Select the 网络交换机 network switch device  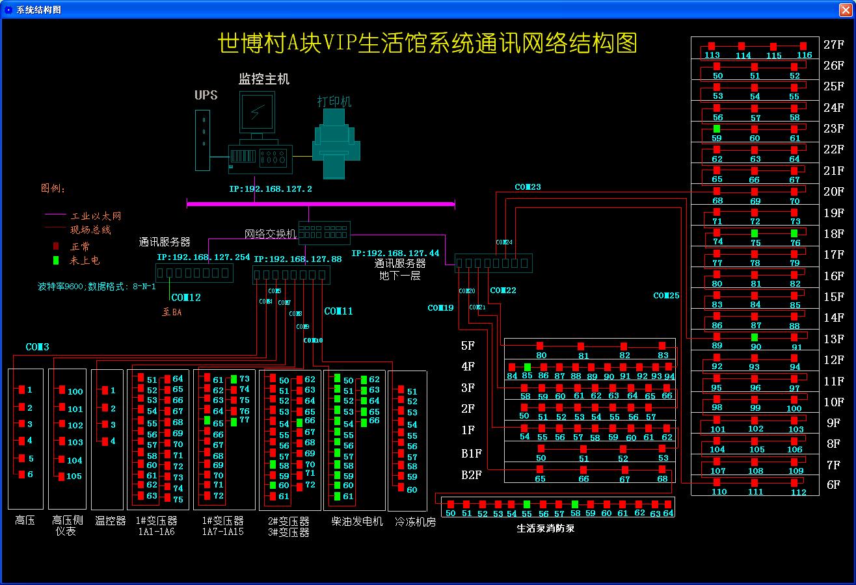324,231
